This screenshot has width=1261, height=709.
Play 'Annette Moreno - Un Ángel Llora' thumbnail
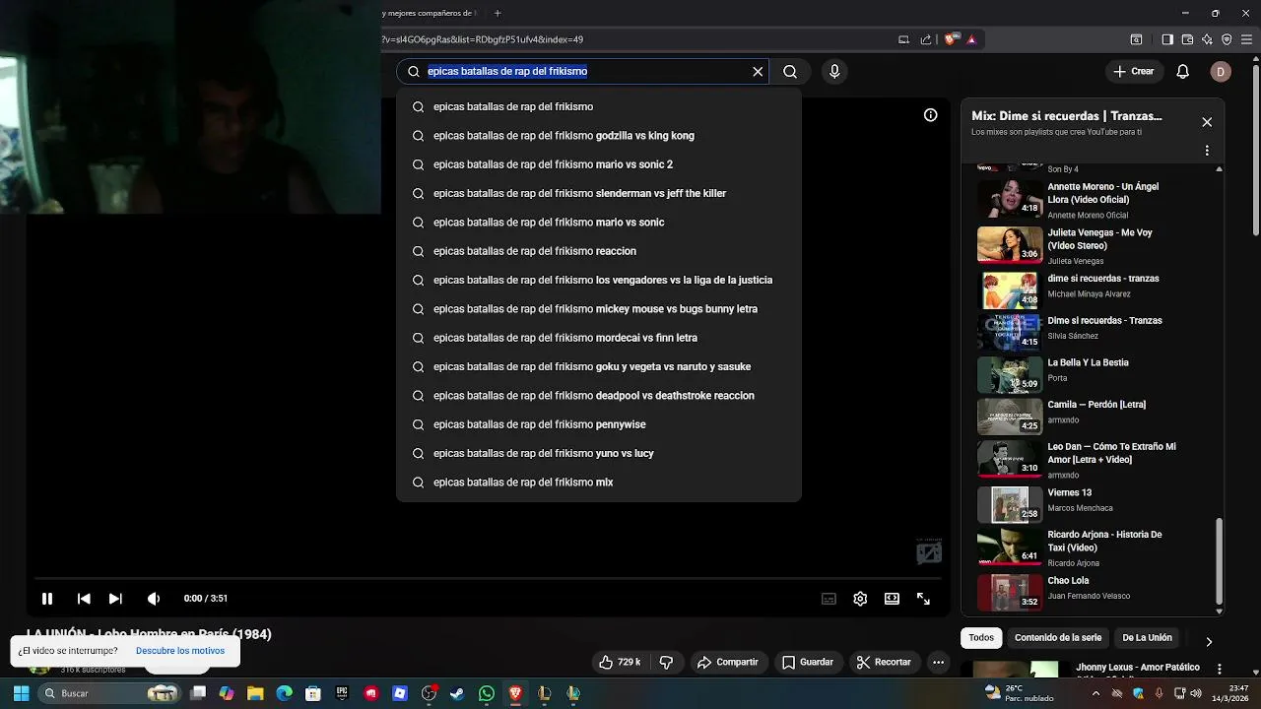pyautogui.click(x=1010, y=199)
